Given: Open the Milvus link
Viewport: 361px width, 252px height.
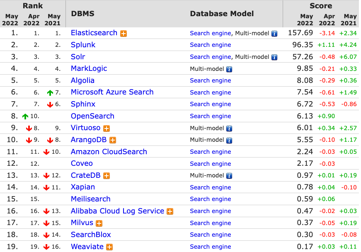Looking at the screenshot, I should 82,223.
